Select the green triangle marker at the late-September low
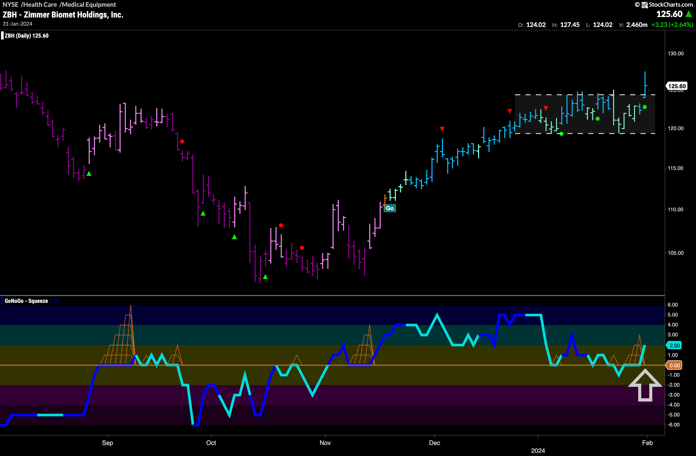Screen dimensions: 696x456 click(x=203, y=214)
